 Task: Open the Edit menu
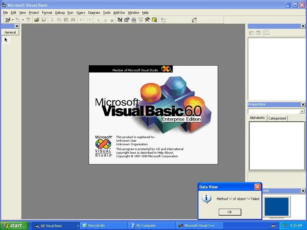click(x=13, y=13)
